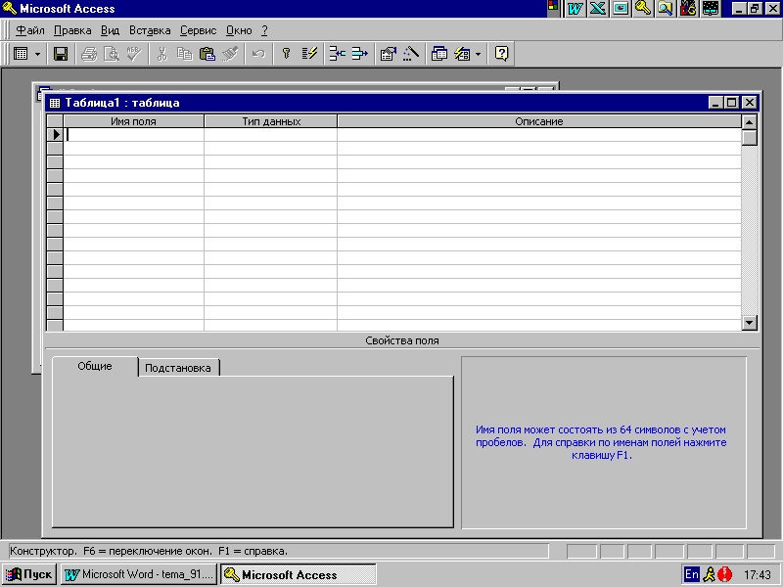Close the Таблица1 table window

coord(749,103)
